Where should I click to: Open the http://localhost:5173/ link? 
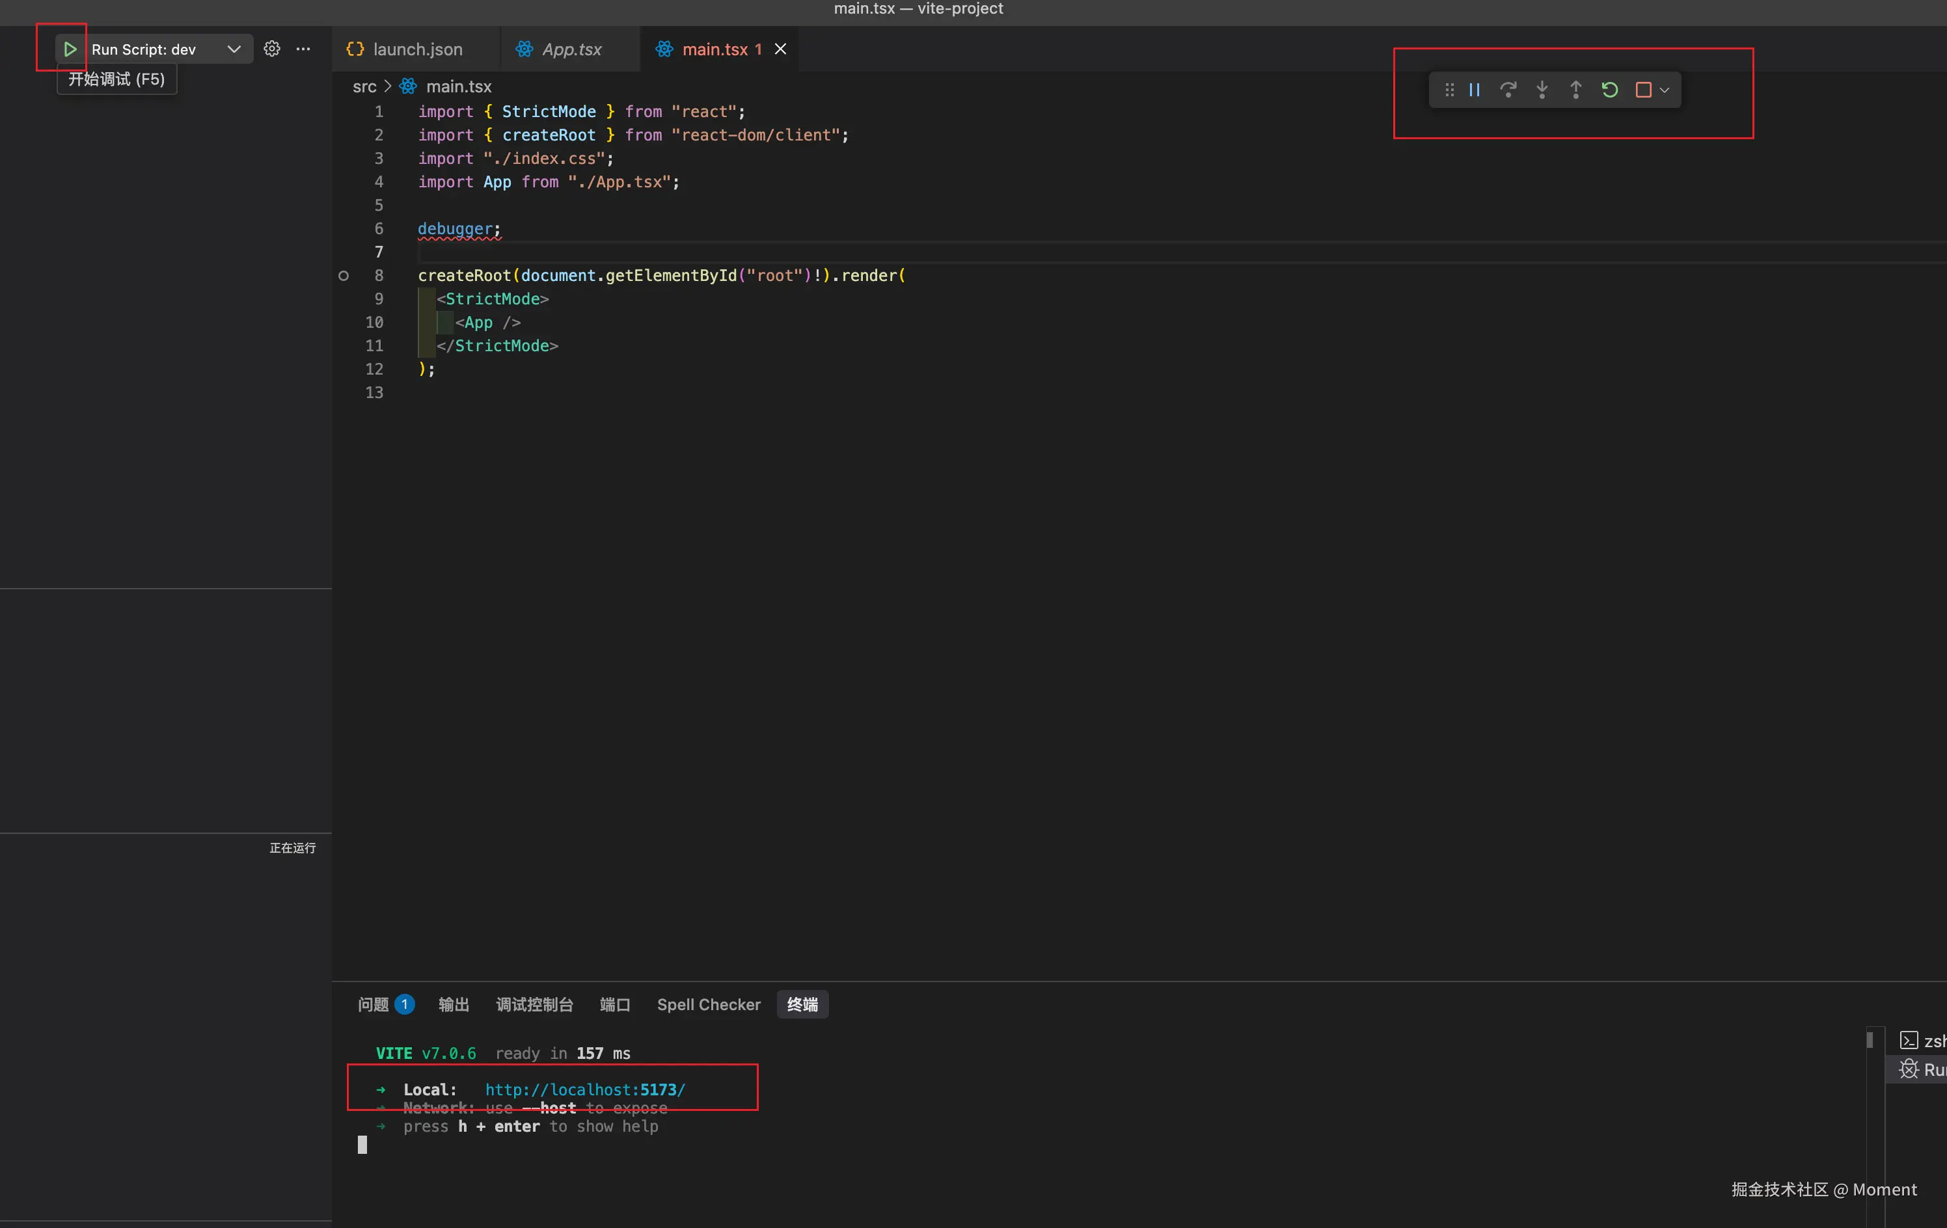click(x=584, y=1089)
